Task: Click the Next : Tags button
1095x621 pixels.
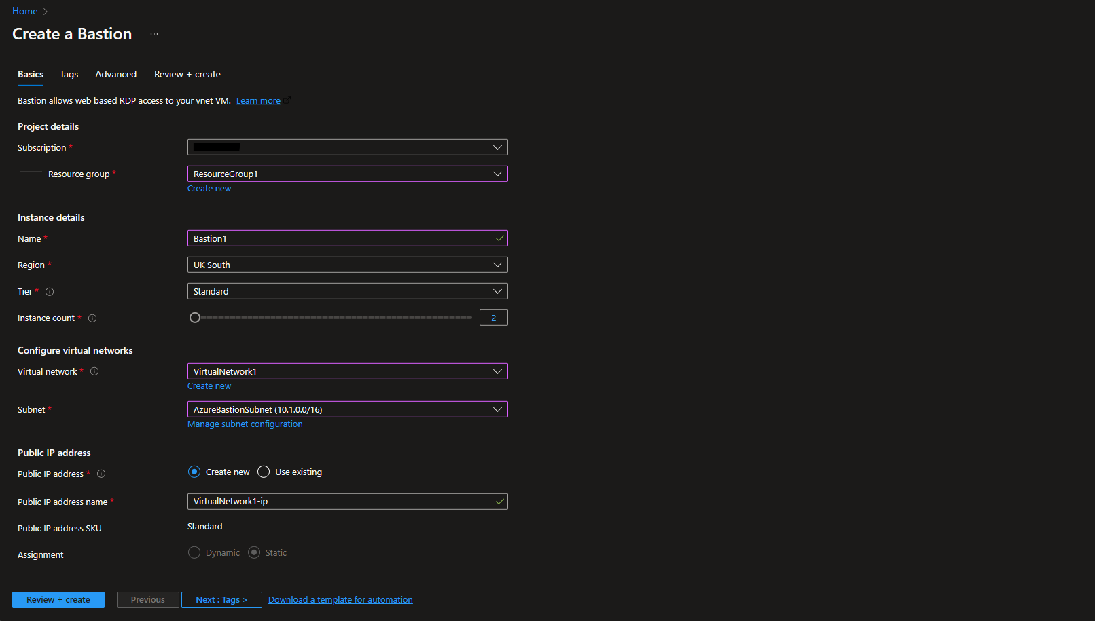Action: click(x=221, y=600)
